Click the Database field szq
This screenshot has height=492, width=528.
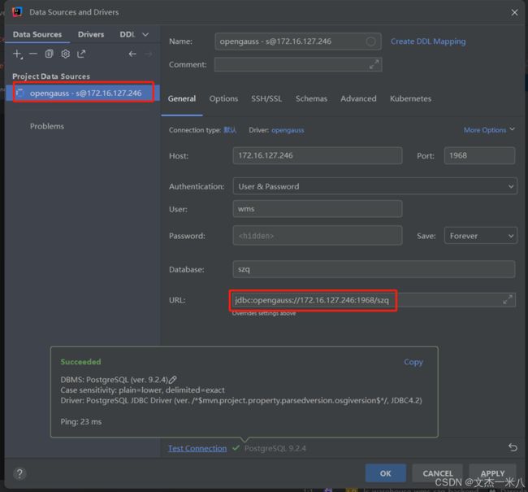(x=374, y=269)
